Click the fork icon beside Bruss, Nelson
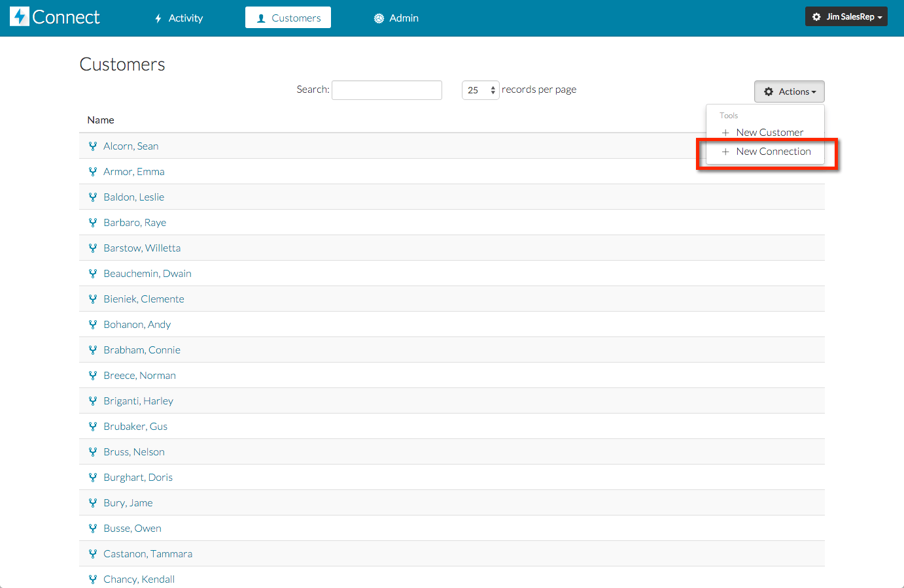904x588 pixels. tap(93, 452)
